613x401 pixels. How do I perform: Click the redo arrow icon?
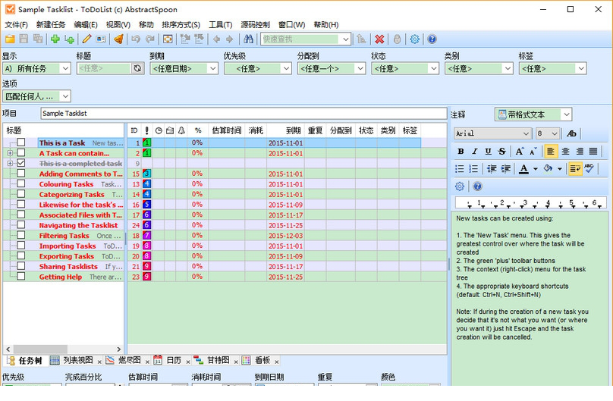click(x=149, y=39)
